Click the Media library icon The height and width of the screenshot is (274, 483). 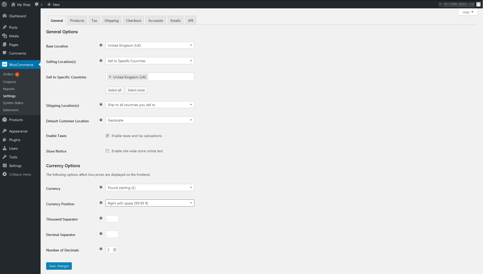point(5,36)
